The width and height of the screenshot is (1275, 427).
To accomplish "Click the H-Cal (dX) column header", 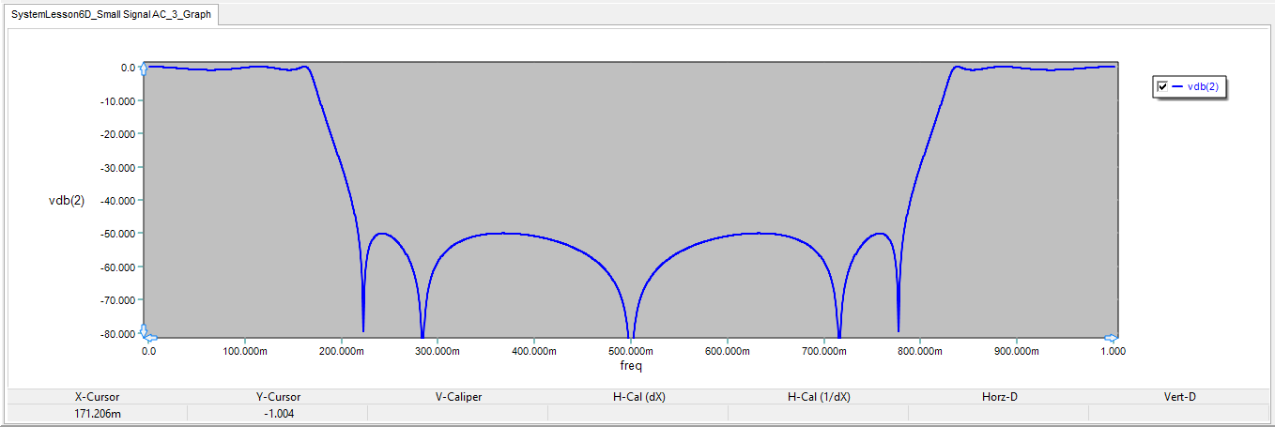I will point(638,397).
